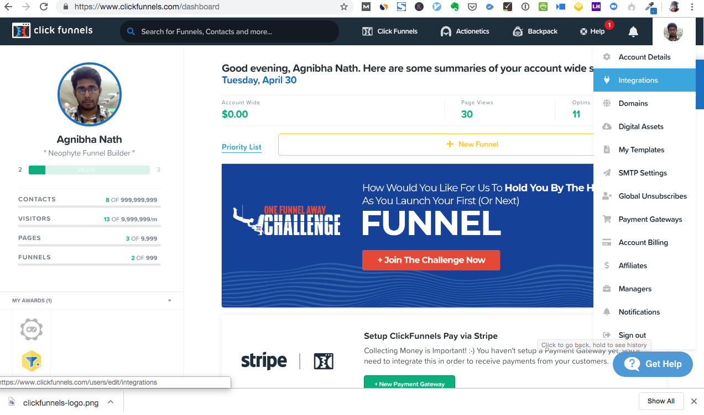704x415 pixels.
Task: Open Affiliates menu item
Action: click(644, 265)
